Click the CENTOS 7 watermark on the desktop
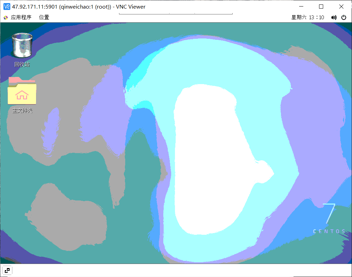The width and height of the screenshot is (352, 277). pos(328,218)
